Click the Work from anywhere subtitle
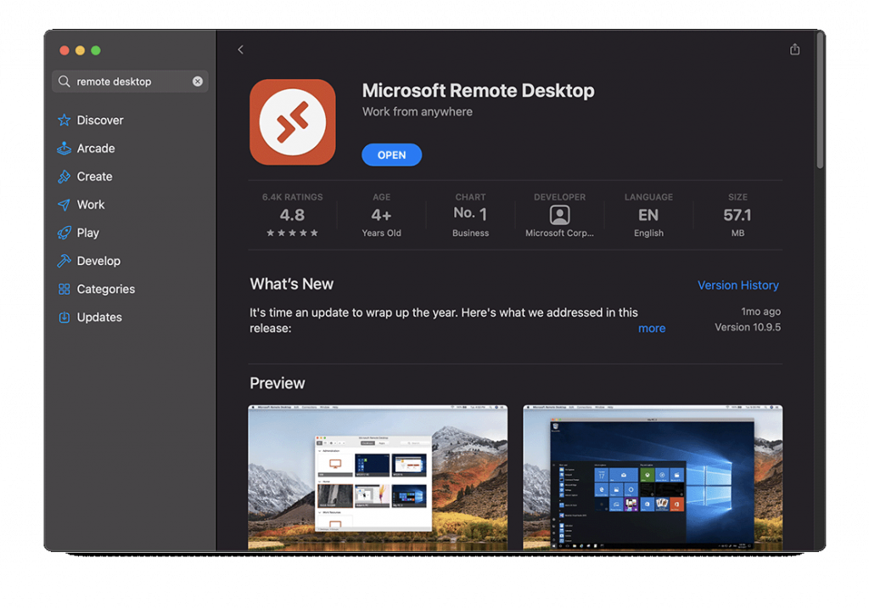 [418, 111]
